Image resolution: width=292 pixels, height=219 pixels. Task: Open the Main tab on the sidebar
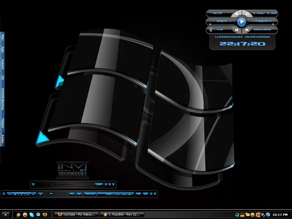point(2,37)
